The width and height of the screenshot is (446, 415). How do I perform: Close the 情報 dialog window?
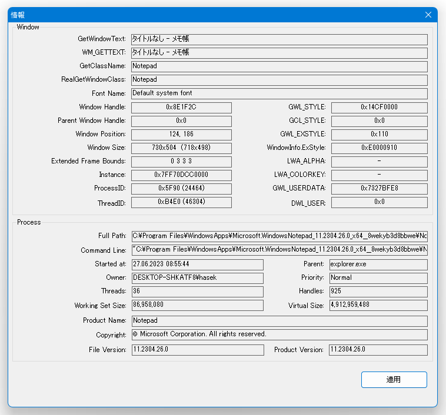click(428, 15)
